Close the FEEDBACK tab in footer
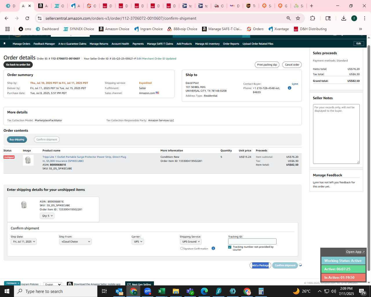371x297 pixels. (18, 283)
